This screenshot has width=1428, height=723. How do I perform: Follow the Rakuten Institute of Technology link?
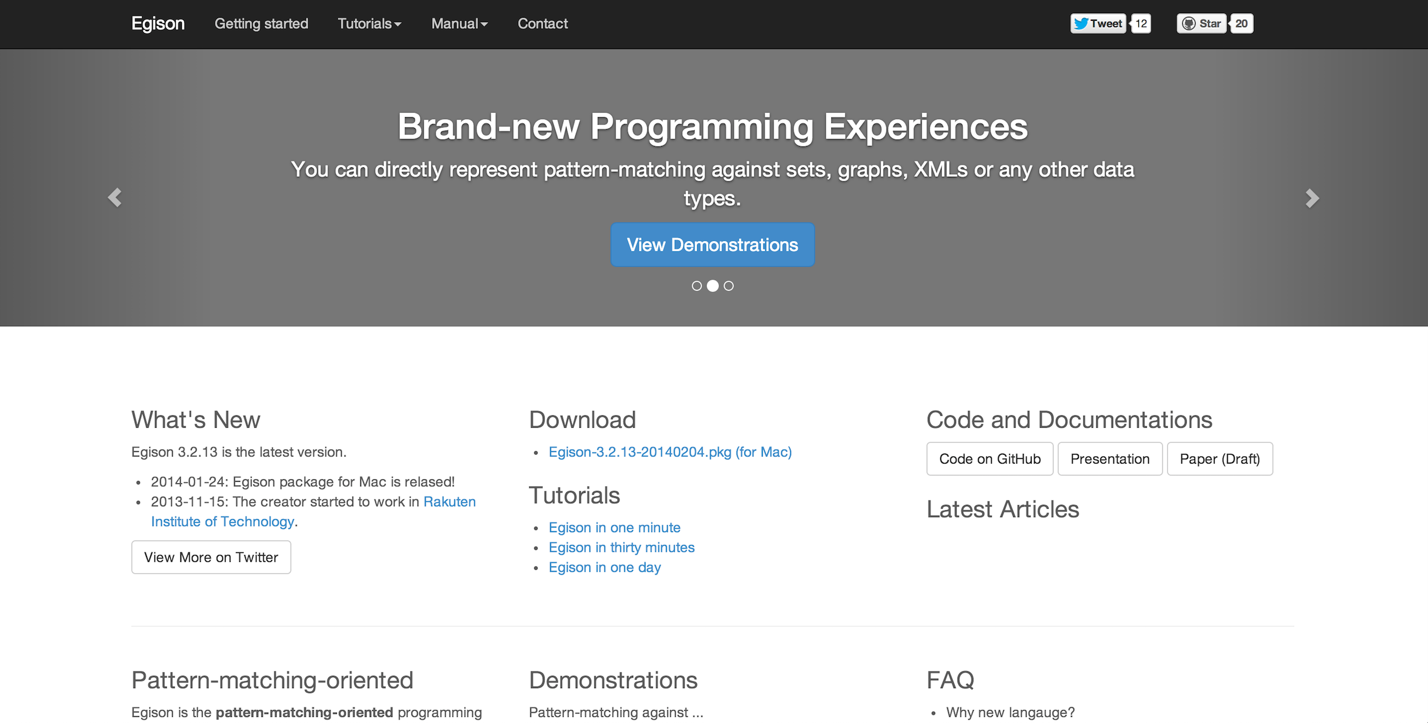[313, 512]
